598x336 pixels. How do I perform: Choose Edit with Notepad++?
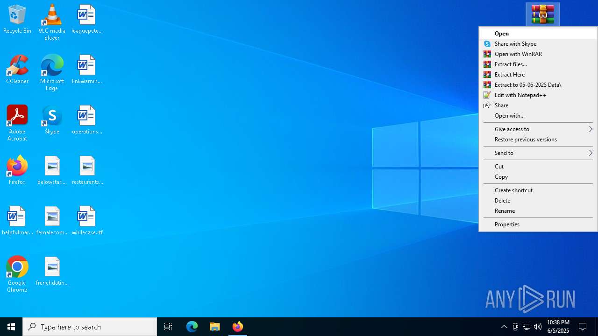pos(538,95)
